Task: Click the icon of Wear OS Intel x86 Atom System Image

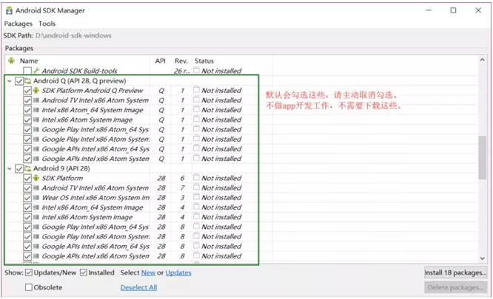Action: click(36, 198)
